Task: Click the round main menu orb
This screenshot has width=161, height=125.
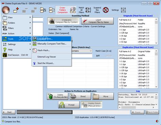Action: point(6,10)
